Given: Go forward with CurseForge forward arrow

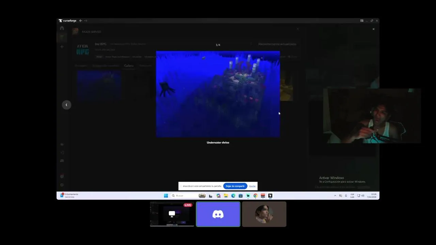Looking at the screenshot, I should (x=85, y=21).
